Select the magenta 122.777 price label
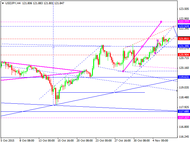190x143 pixels. (x=184, y=22)
